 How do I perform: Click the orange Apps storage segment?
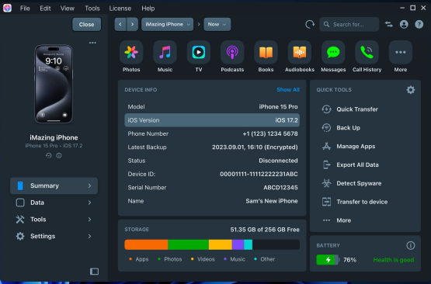[146, 244]
